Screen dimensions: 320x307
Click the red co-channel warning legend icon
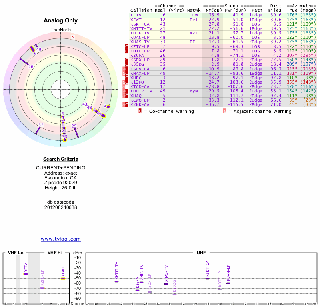[140, 111]
